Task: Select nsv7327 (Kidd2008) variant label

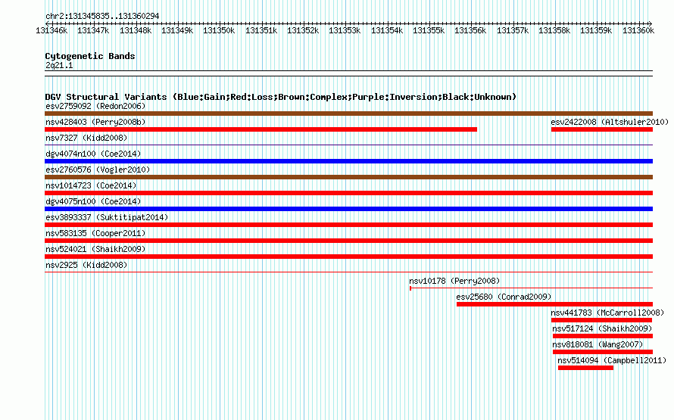Action: (86, 138)
